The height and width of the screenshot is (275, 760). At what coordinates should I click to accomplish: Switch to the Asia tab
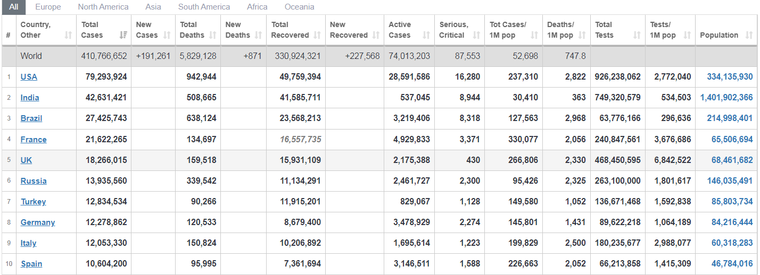click(153, 7)
